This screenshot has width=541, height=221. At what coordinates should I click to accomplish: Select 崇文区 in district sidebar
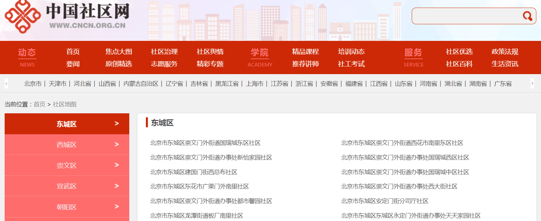(x=67, y=165)
